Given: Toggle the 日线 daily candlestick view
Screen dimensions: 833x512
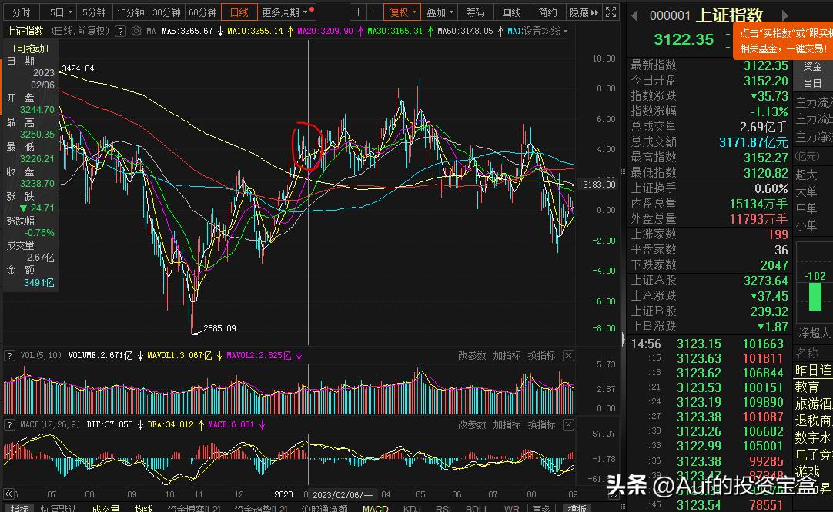Looking at the screenshot, I should 239,12.
